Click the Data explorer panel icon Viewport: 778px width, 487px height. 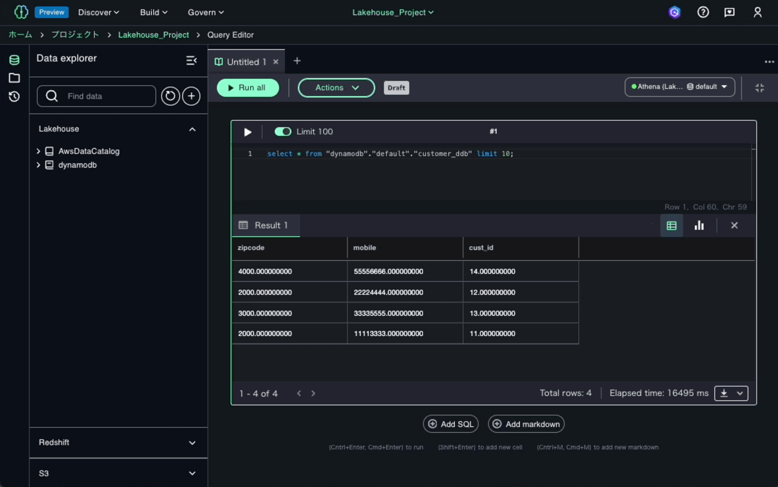14,60
